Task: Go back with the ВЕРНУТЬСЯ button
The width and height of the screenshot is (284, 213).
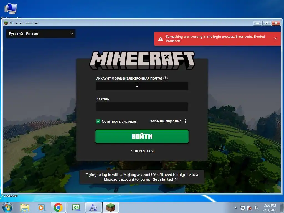Action: click(x=142, y=151)
